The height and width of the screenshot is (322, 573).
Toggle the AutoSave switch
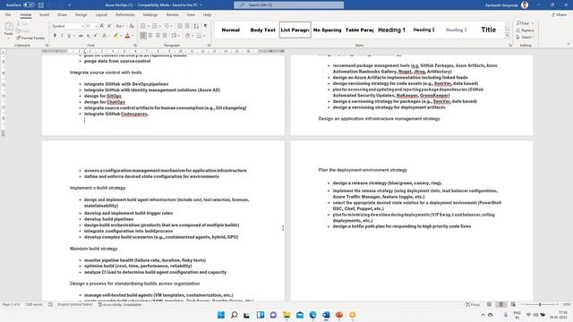(x=29, y=5)
